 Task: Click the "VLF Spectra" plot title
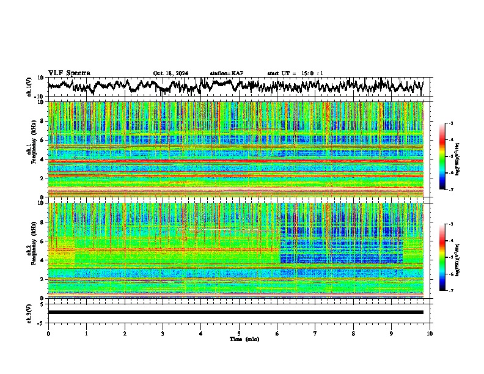(69, 73)
